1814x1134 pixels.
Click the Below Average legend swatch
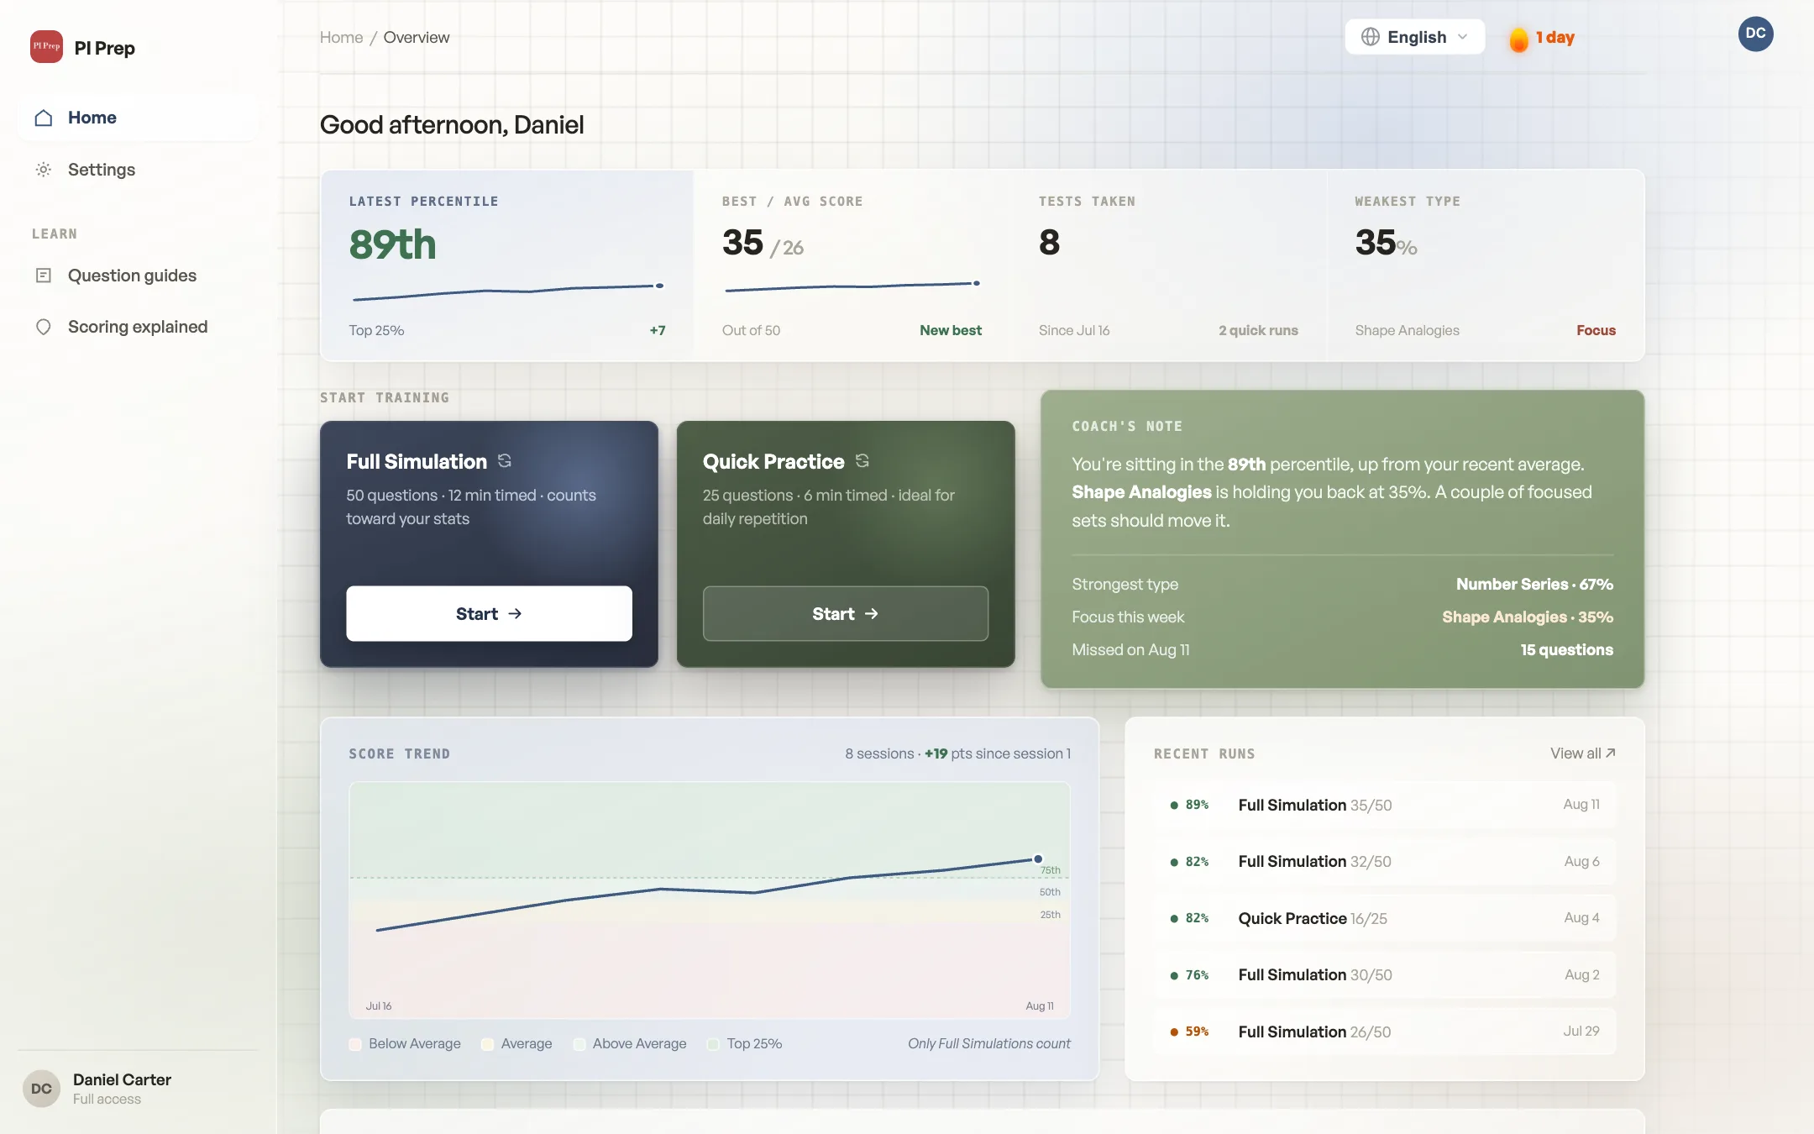tap(355, 1044)
